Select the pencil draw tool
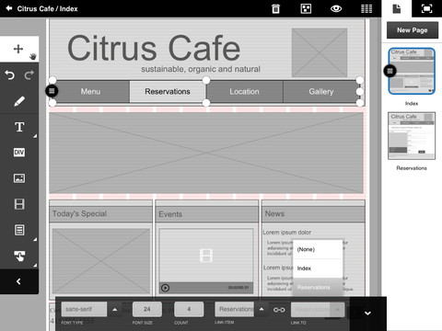This screenshot has height=331, width=442. click(19, 101)
